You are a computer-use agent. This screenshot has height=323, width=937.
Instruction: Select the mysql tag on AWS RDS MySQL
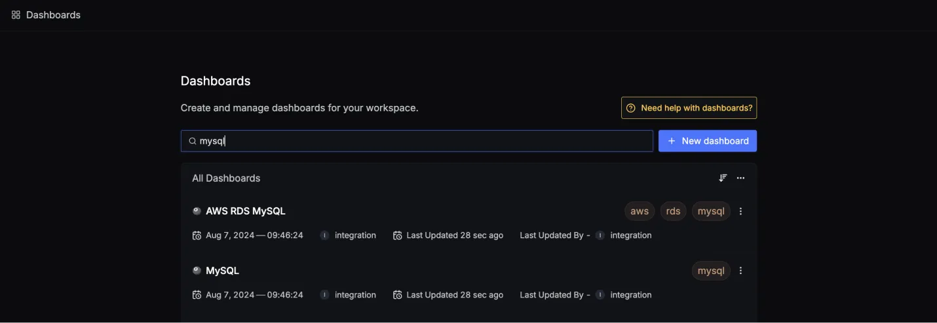[711, 211]
